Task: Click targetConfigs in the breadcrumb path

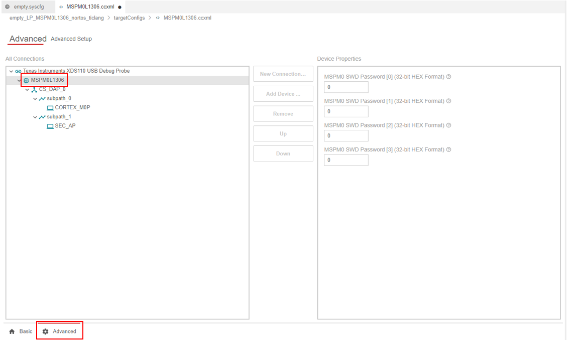Action: [129, 18]
